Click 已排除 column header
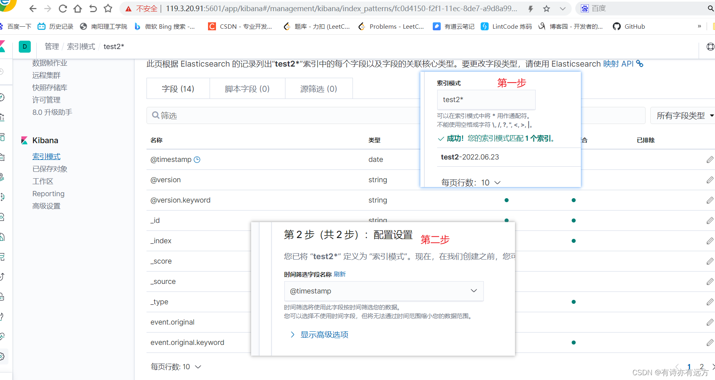Image resolution: width=715 pixels, height=380 pixels. [x=646, y=140]
